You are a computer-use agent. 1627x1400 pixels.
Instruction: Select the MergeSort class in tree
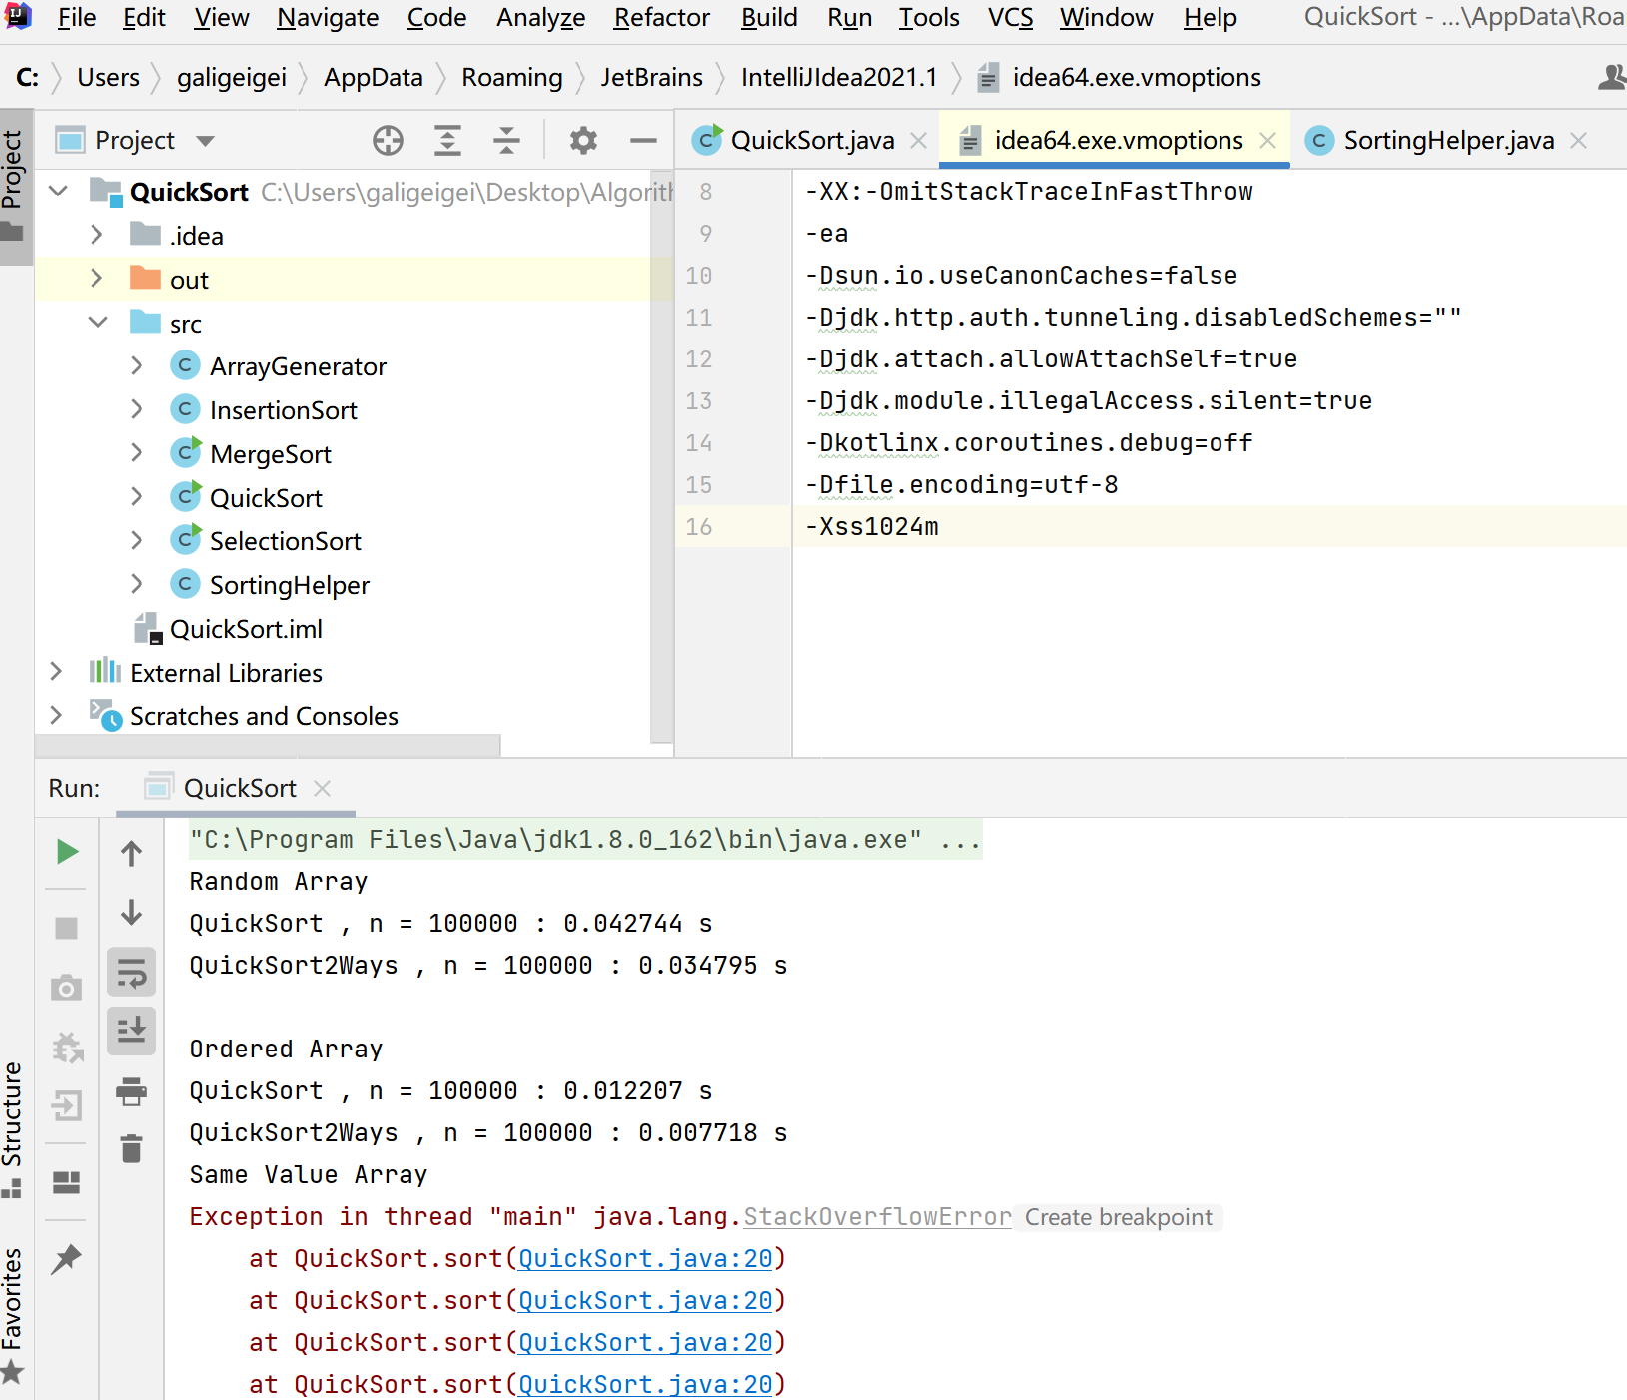[x=270, y=454]
